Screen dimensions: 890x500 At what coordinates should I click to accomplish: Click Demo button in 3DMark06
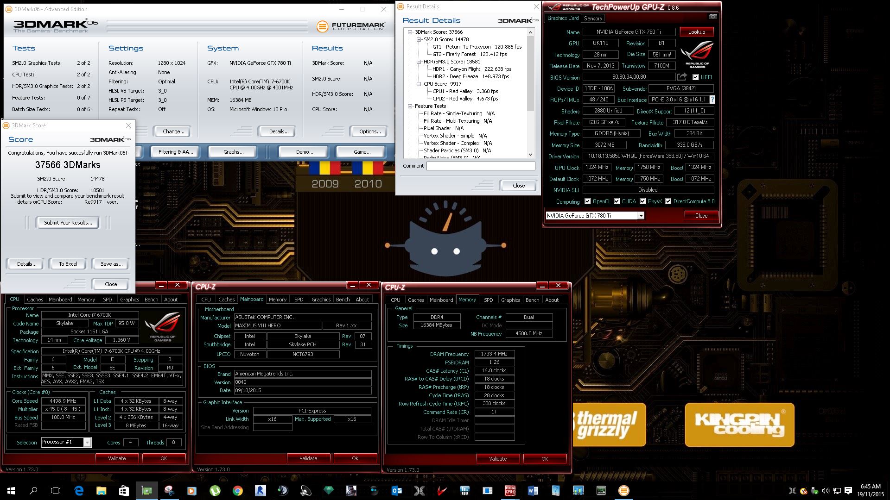click(x=305, y=152)
